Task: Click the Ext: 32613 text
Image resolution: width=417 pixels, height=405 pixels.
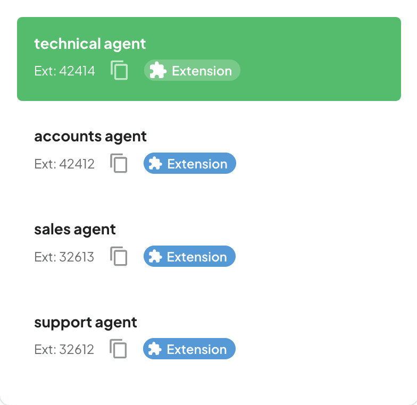Action: (64, 257)
